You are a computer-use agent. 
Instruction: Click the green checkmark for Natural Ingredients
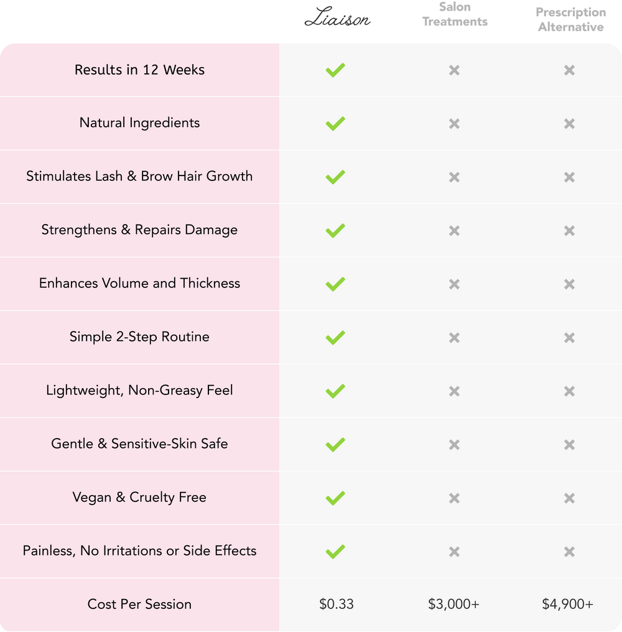point(335,124)
